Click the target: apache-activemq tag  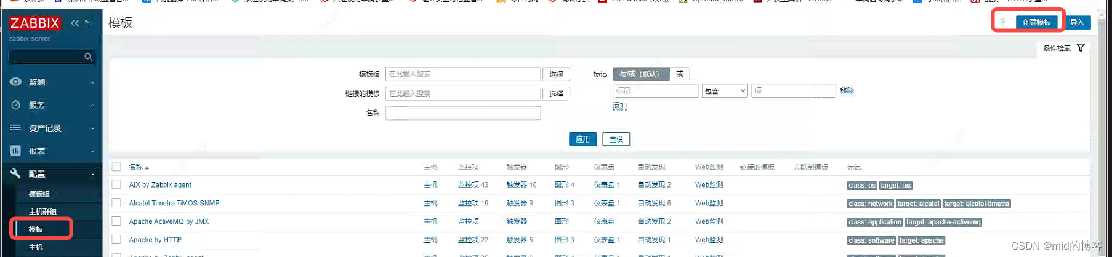(943, 222)
